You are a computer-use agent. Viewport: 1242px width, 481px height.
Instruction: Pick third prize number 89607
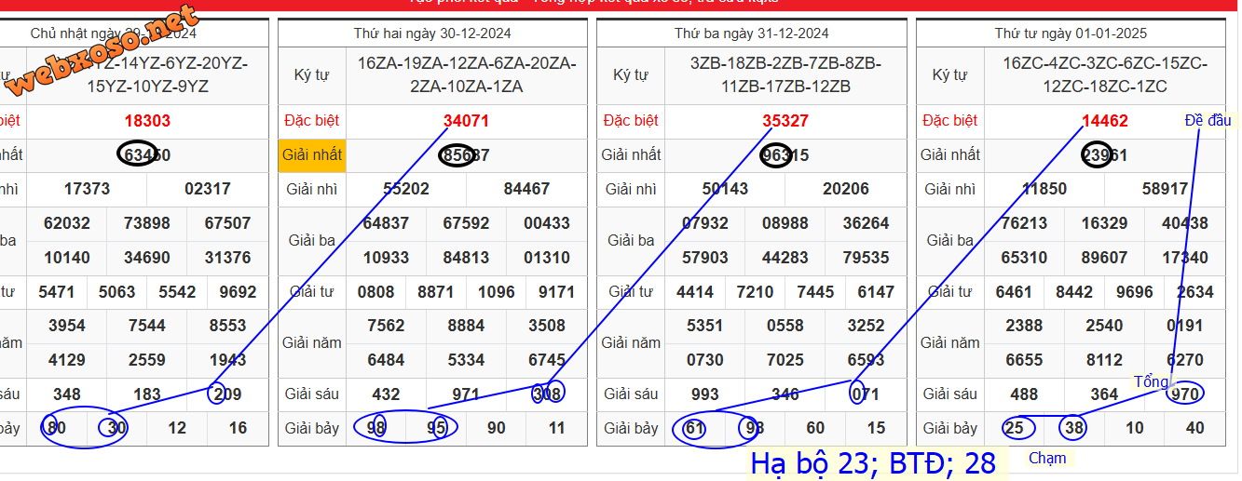pos(1104,258)
